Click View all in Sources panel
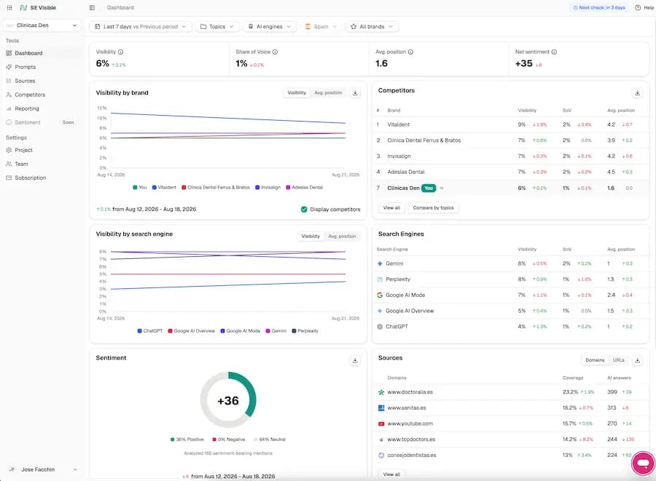The image size is (656, 481). [391, 474]
